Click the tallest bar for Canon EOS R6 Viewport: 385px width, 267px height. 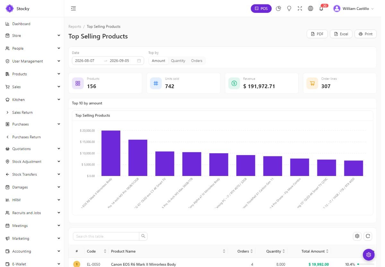pos(111,153)
